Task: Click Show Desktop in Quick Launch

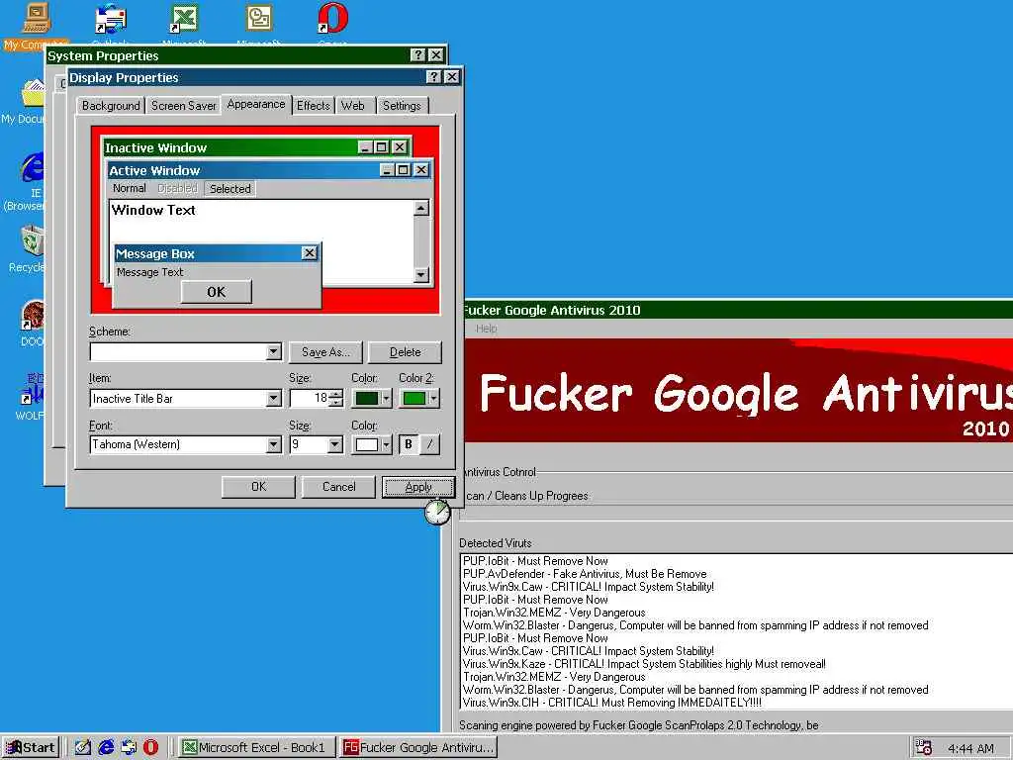Action: pos(83,747)
